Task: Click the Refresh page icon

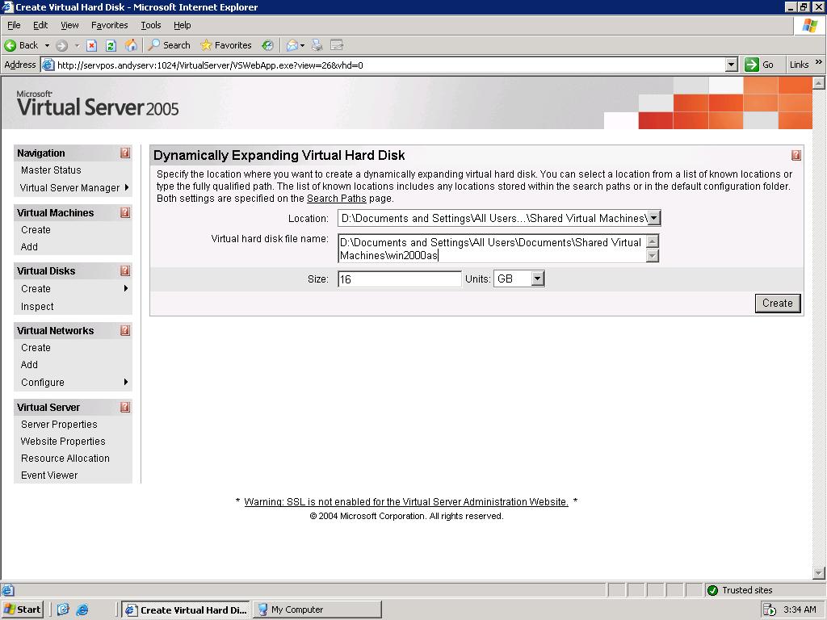Action: point(111,45)
